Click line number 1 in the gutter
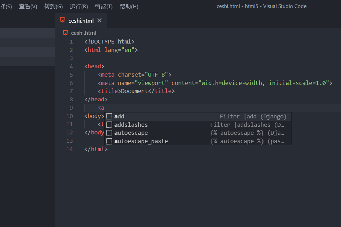Screen dimensions: 341x227 coord(71,42)
